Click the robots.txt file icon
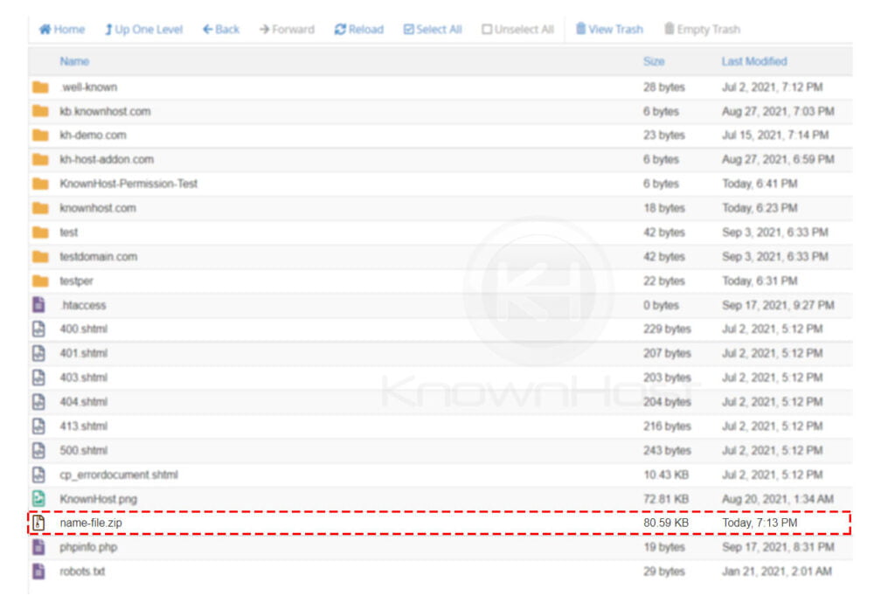The width and height of the screenshot is (895, 610). pos(38,572)
